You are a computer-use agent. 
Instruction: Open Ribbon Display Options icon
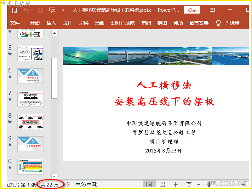(x=212, y=10)
